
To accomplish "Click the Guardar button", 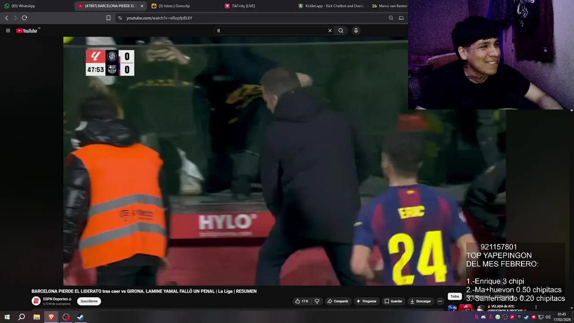I will point(393,301).
